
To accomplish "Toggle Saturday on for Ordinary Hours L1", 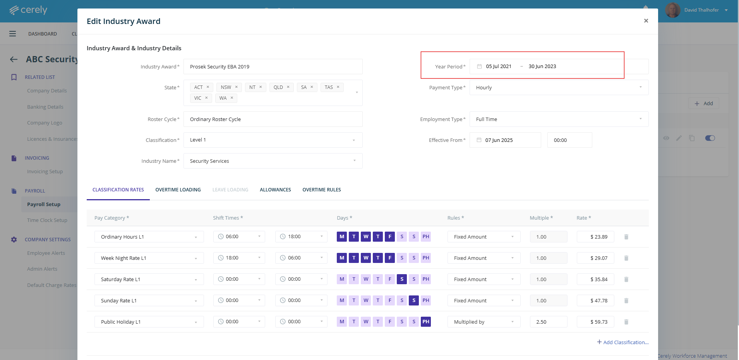I will pos(402,237).
